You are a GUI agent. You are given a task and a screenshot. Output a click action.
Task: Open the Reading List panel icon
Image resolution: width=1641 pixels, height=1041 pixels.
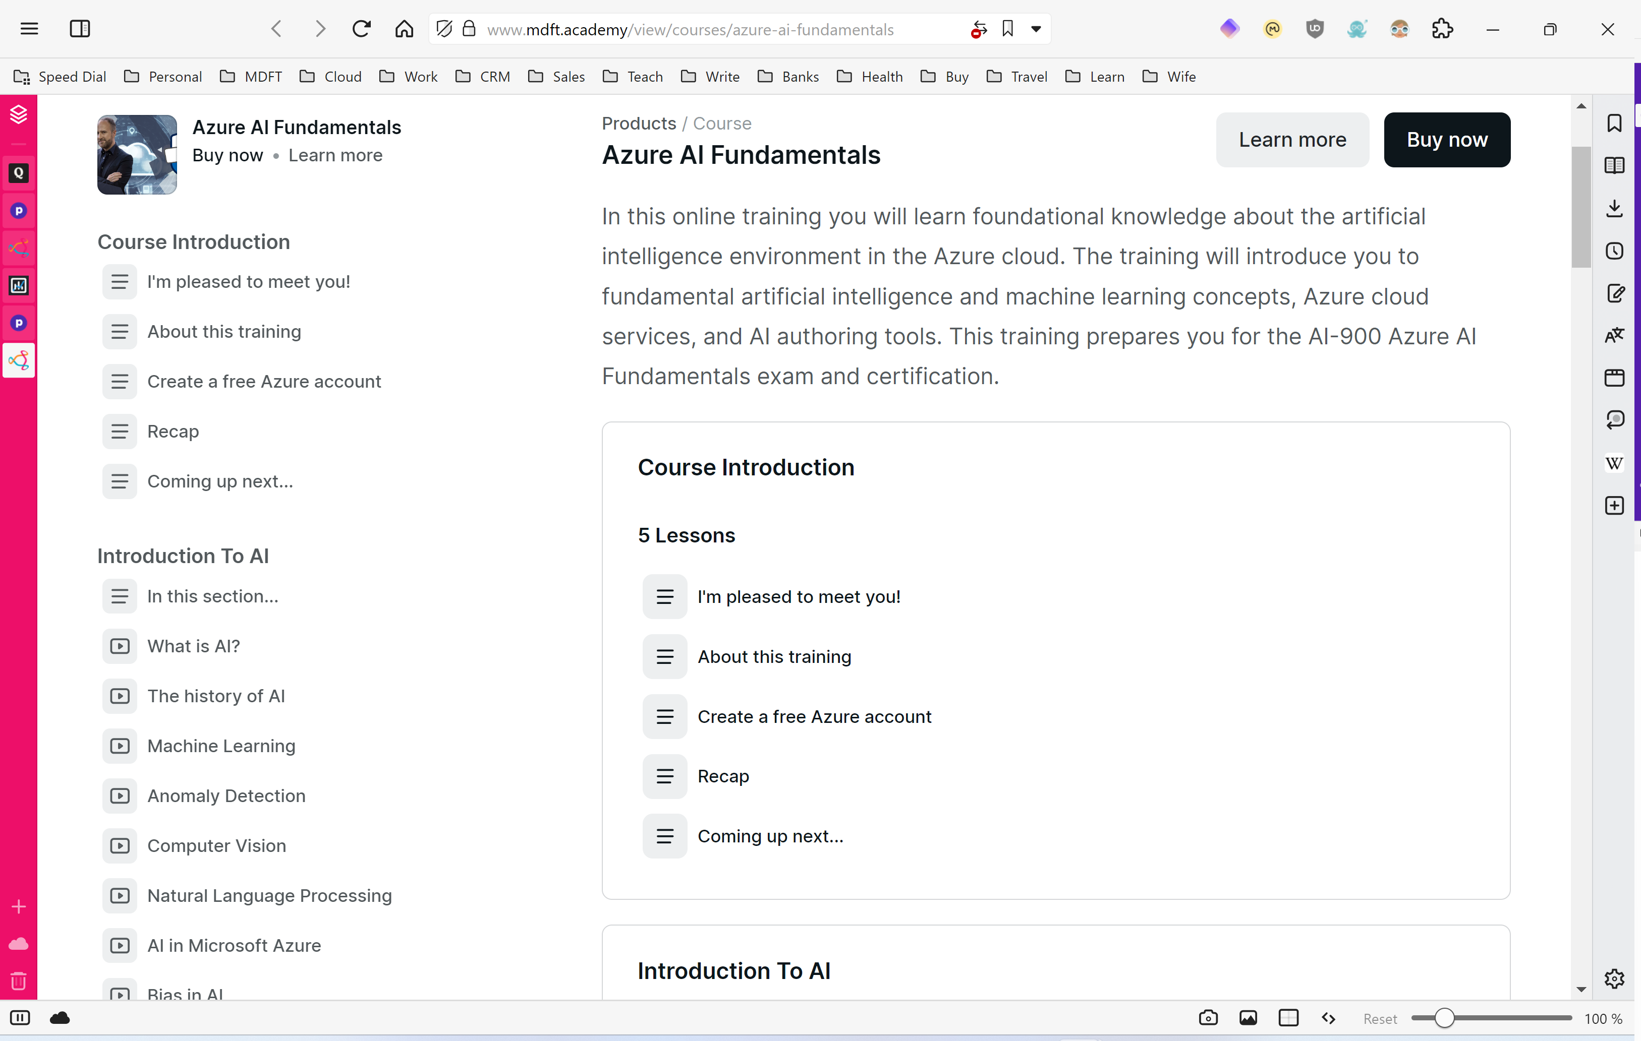[x=1614, y=165]
